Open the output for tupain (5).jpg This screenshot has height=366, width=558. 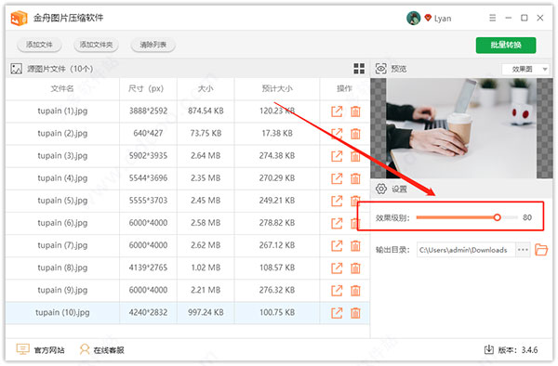[337, 202]
